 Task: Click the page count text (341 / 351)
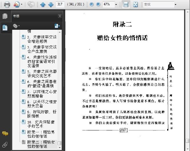(76, 4)
